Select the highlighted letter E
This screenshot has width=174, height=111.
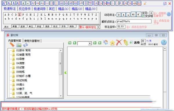pos(19,14)
